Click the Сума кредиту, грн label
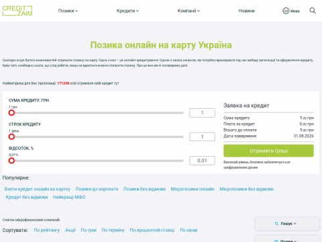322x242 pixels. [29, 100]
